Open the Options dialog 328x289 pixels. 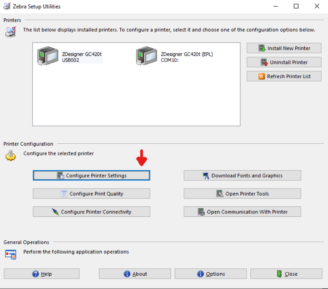211,274
